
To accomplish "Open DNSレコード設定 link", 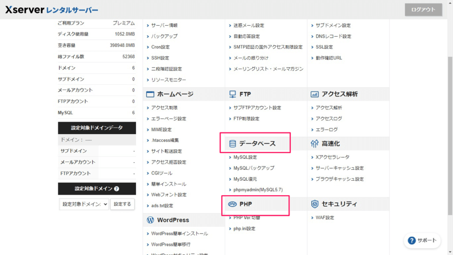I will [x=334, y=36].
